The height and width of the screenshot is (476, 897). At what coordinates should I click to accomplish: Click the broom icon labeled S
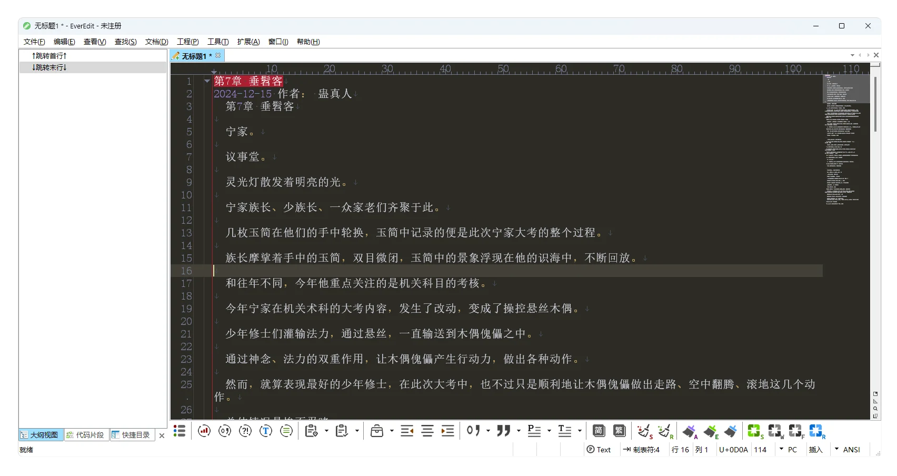645,432
